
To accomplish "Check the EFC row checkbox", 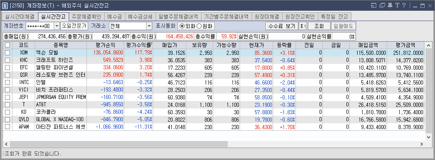I will (x=7, y=68).
